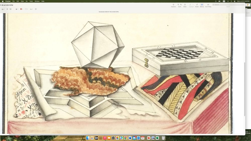This screenshot has height=141, width=251.
Task: Open Finder from the Dock
Action: tap(88, 138)
